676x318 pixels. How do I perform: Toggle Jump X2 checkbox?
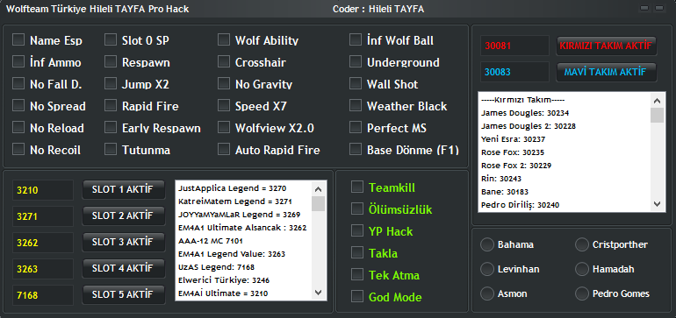(x=111, y=84)
